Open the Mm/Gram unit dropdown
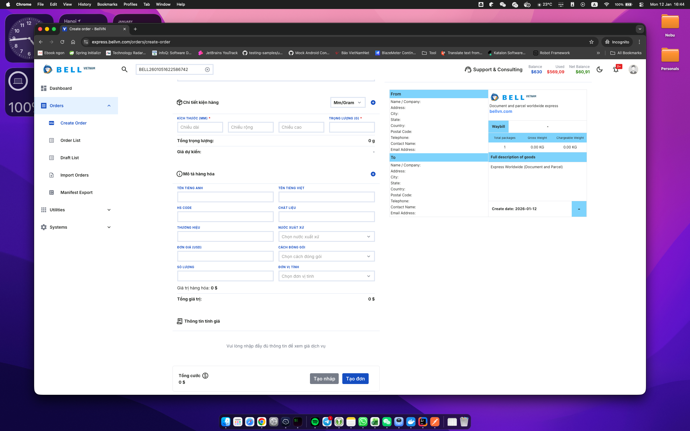The width and height of the screenshot is (690, 431). tap(347, 102)
